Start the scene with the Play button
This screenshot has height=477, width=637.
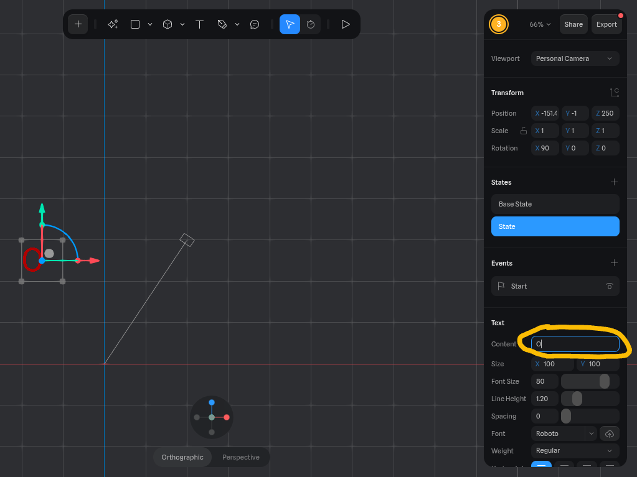tap(346, 24)
